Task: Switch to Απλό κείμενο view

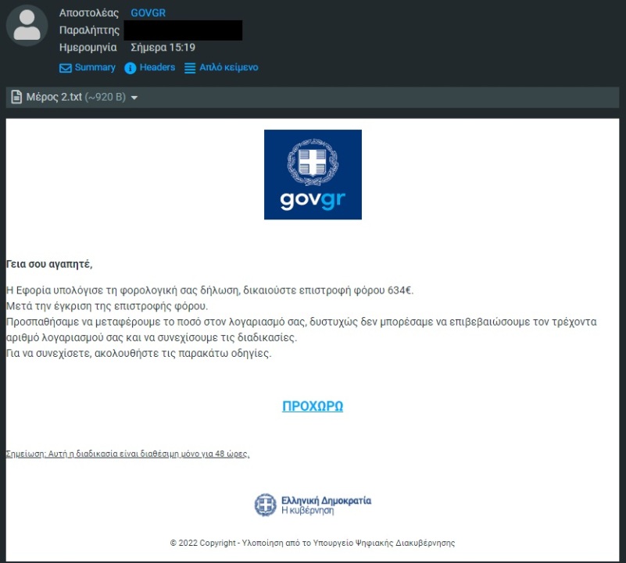Action: pos(229,67)
